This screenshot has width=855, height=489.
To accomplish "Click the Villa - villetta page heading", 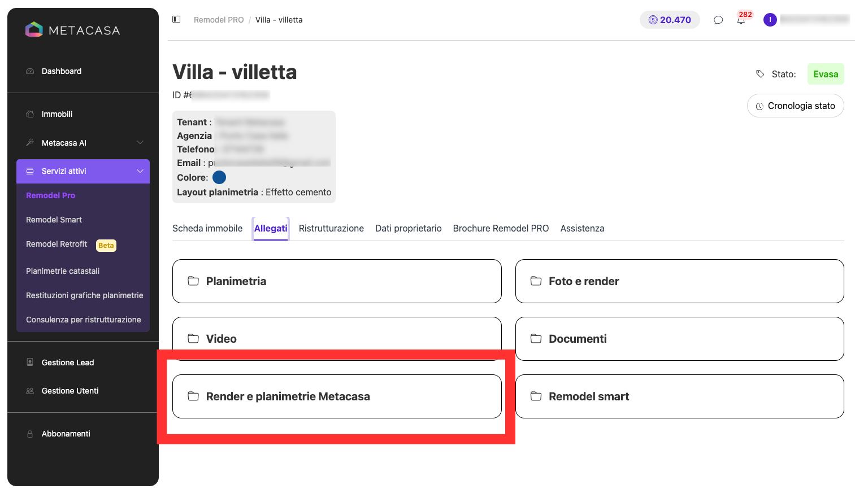I will (x=235, y=72).
